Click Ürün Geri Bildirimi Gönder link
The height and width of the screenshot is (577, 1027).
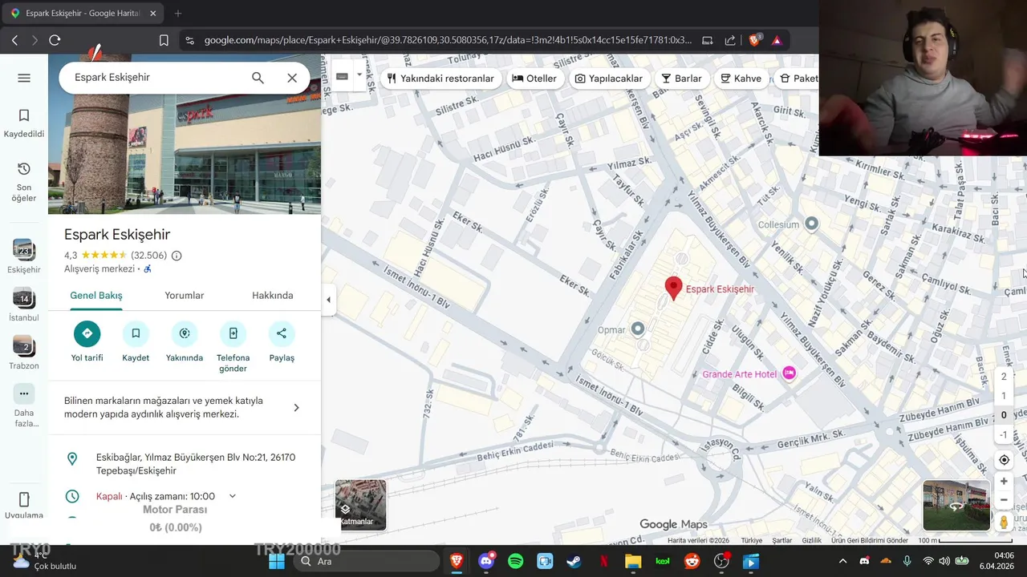click(x=870, y=541)
